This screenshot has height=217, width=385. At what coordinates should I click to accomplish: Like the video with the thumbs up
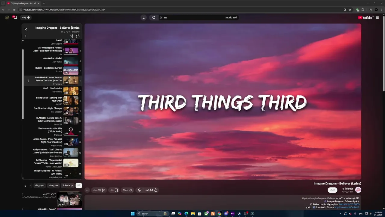[x=152, y=190]
